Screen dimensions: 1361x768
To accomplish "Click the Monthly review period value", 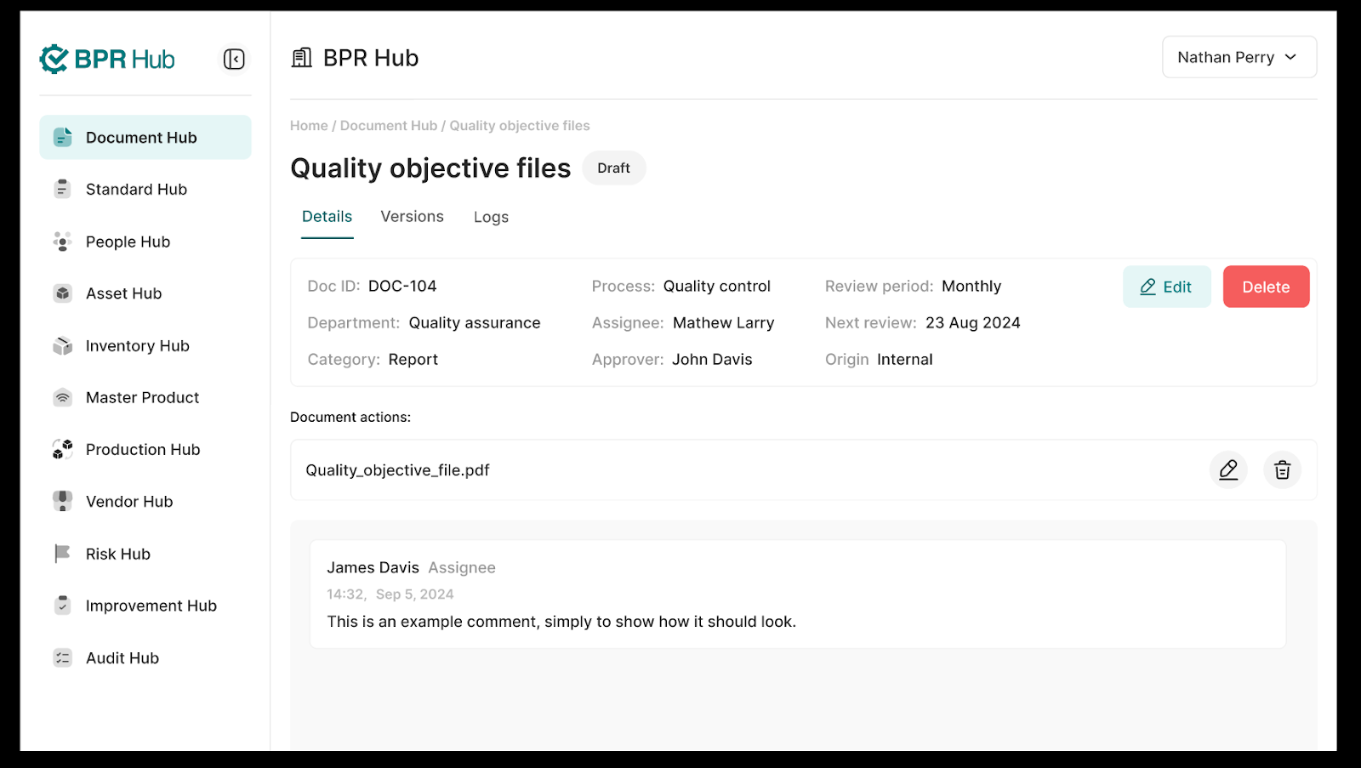I will click(971, 286).
